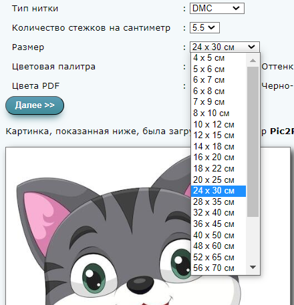Viewport: 294px width, 305px height.
Task: Select 28 x 35 см size option
Action: (218, 202)
